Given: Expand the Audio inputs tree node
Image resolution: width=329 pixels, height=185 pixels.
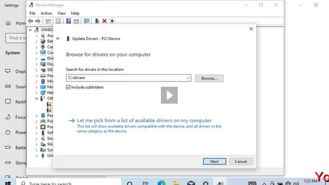Looking at the screenshot, I should point(36,35).
